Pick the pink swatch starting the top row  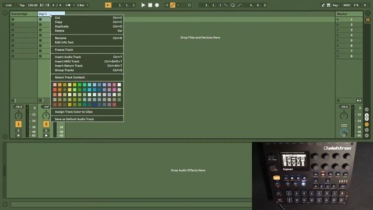click(55, 85)
